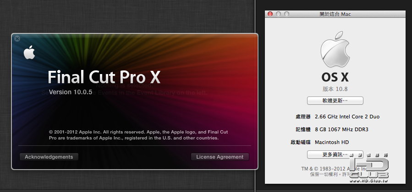Screen dimensions: 412x192
Task: Click the © 2001-2012 Apple Inc. copyright text
Action: [138, 135]
